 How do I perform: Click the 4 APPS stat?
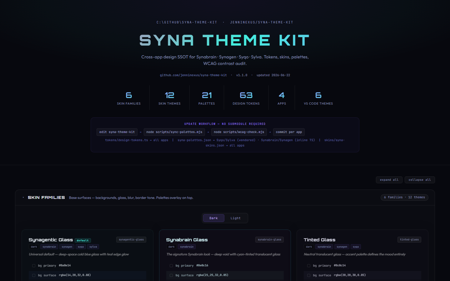tap(282, 98)
